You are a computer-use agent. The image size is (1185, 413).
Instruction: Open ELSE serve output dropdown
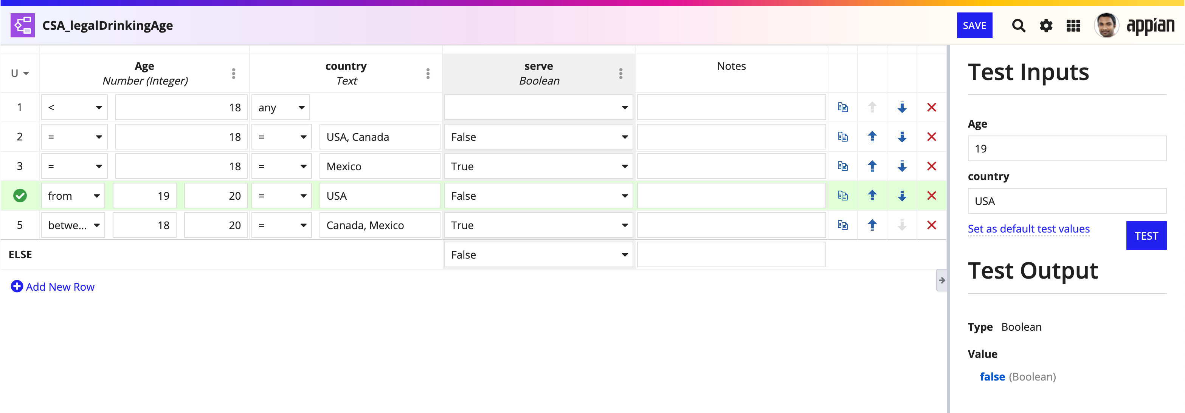[x=538, y=254]
